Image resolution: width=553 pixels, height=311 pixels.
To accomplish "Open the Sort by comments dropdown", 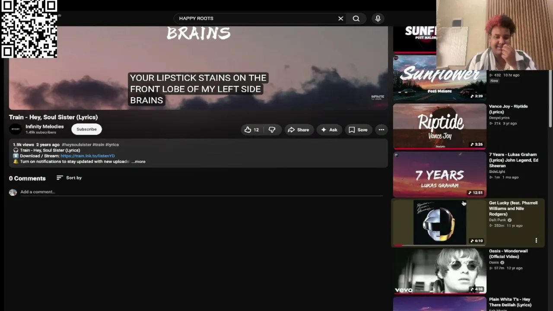I will pos(69,178).
